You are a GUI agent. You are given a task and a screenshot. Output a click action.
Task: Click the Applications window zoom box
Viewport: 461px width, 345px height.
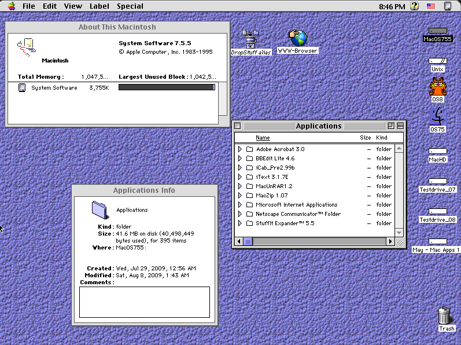391,126
